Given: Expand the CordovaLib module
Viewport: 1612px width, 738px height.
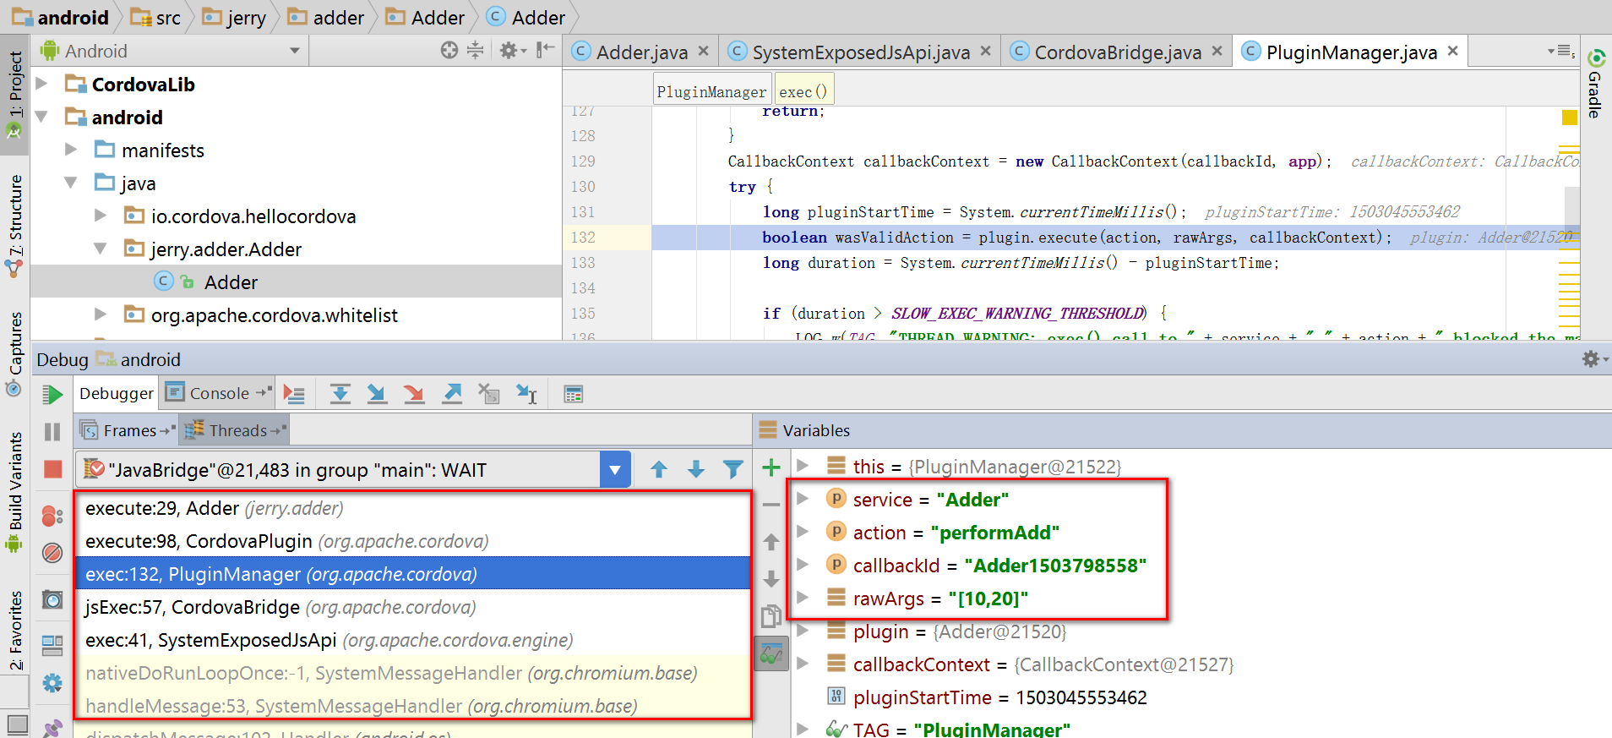Looking at the screenshot, I should 41,84.
